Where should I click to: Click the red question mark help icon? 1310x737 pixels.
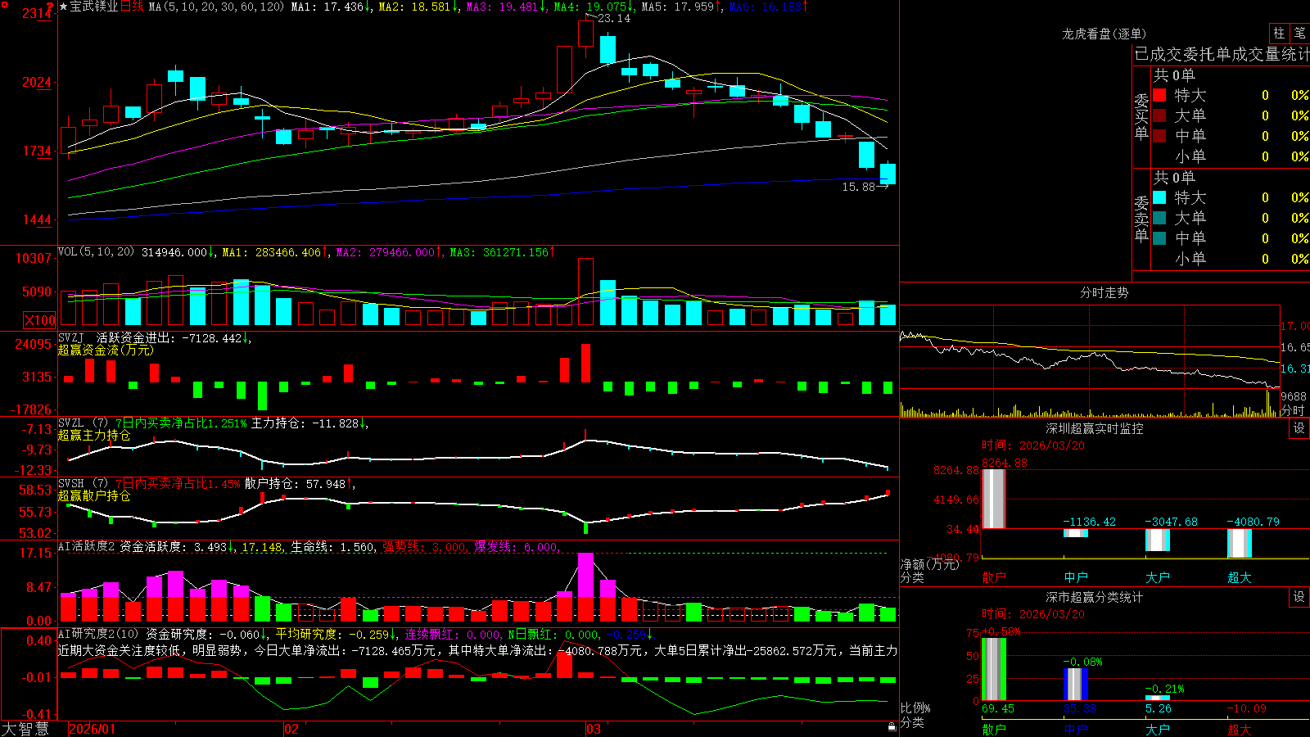coord(52,7)
